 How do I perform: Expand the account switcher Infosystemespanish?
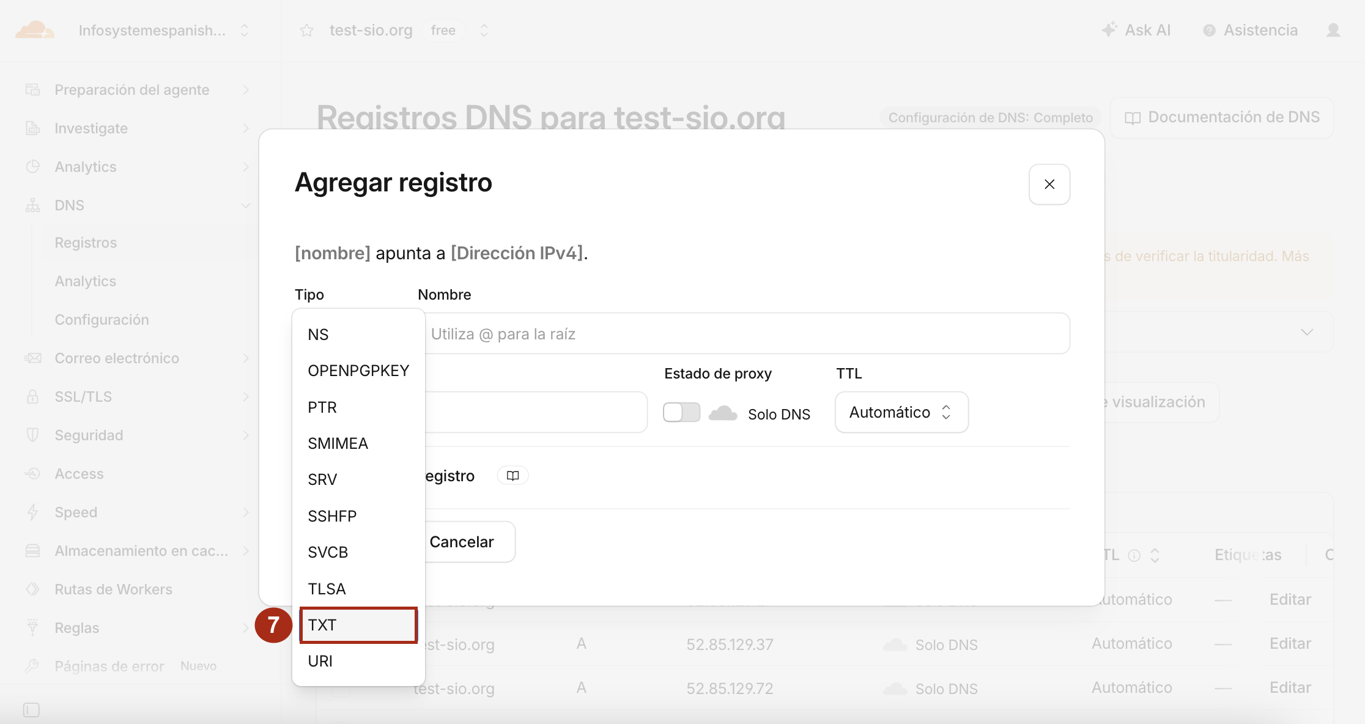tap(163, 31)
